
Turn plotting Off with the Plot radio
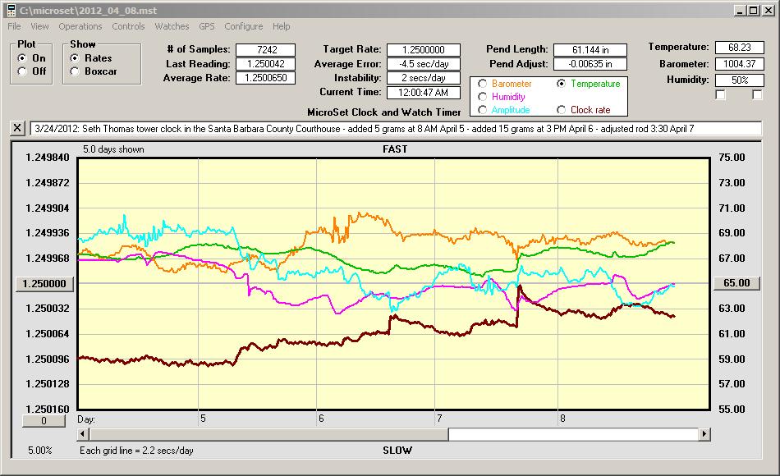click(x=22, y=71)
